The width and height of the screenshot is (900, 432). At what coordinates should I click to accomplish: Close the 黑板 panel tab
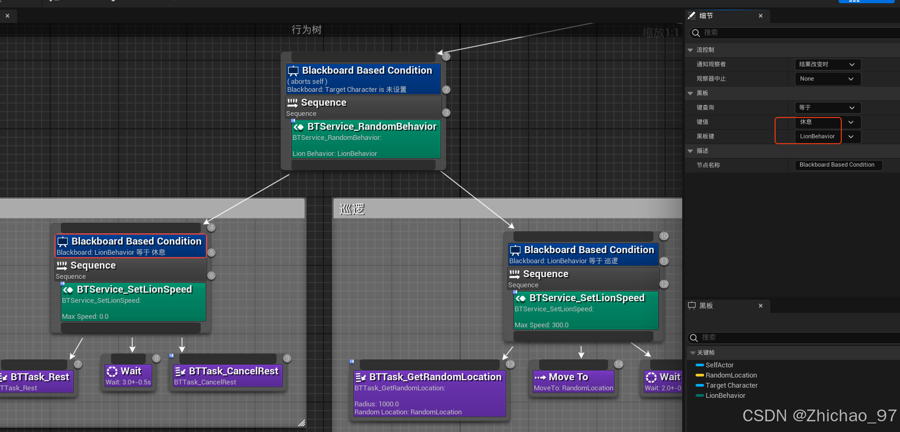pos(761,306)
